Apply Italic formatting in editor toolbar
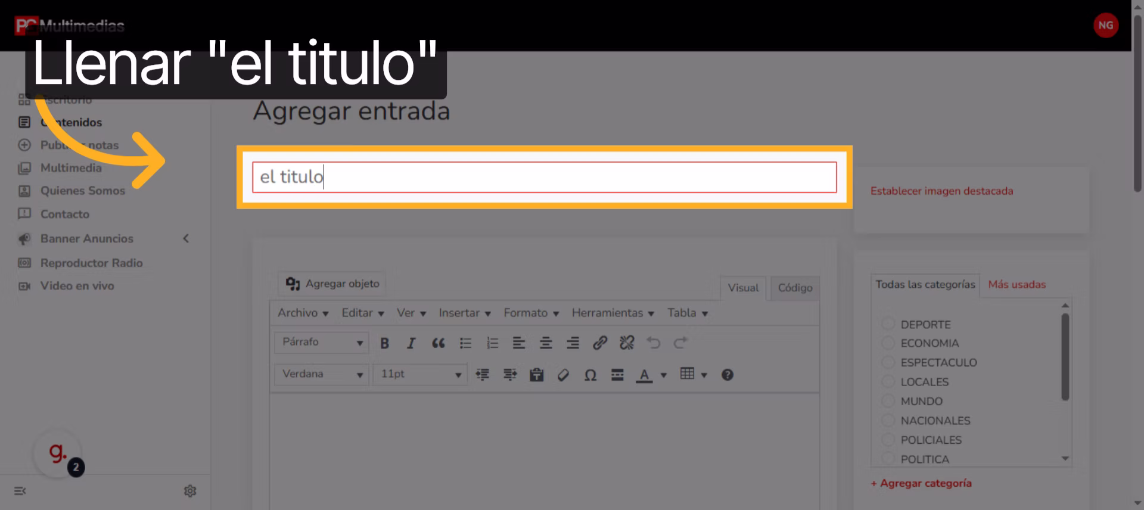The width and height of the screenshot is (1144, 510). (411, 343)
